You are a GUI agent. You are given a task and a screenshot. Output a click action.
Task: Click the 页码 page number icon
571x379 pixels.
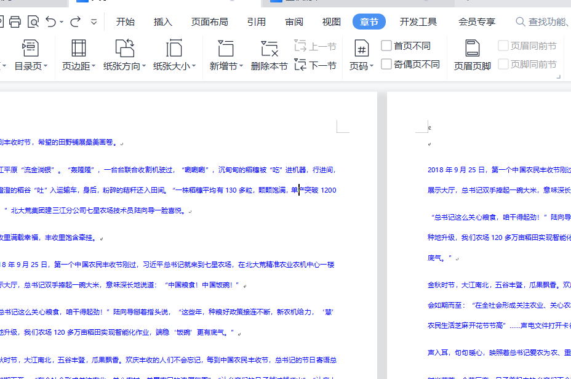click(362, 48)
